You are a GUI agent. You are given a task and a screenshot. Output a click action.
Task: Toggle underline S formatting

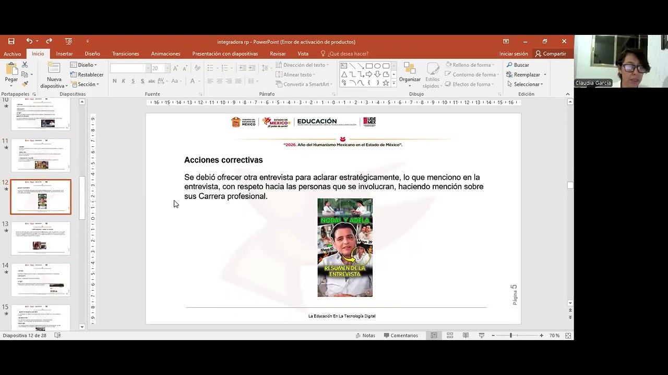click(x=133, y=81)
